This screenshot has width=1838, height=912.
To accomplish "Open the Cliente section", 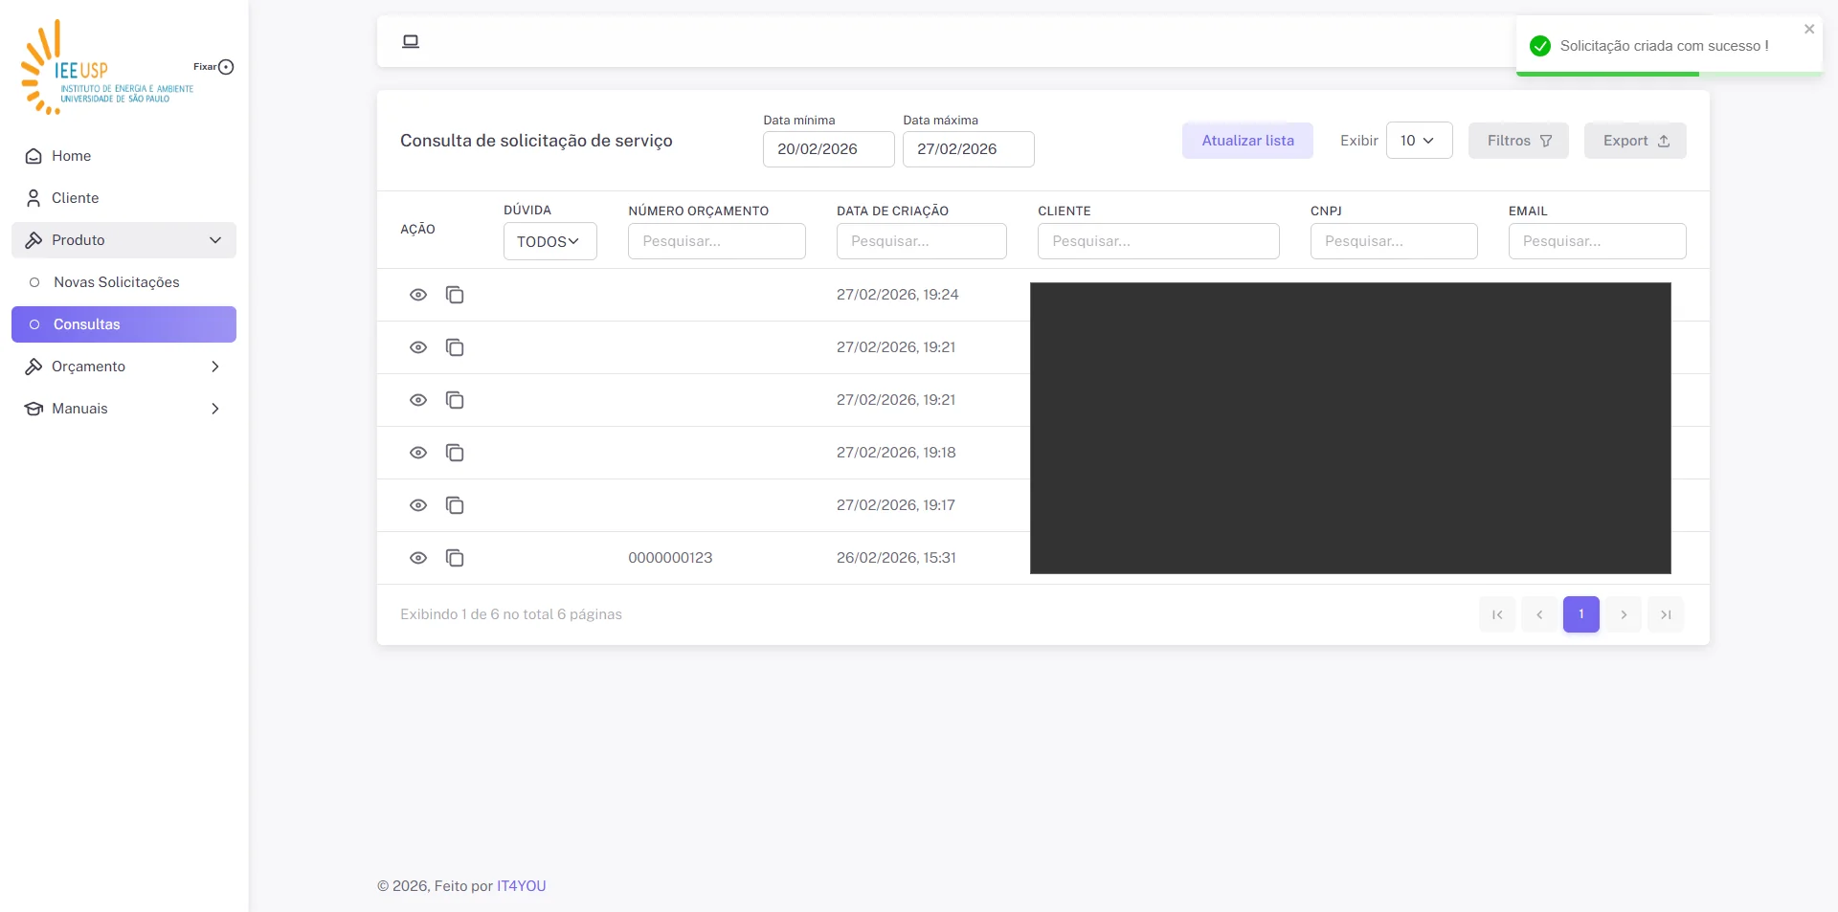I will pos(123,198).
